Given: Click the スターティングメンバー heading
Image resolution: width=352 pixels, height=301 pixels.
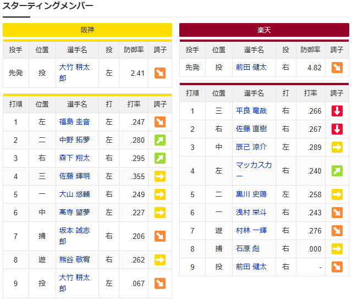Looking at the screenshot, I should coord(48,6).
